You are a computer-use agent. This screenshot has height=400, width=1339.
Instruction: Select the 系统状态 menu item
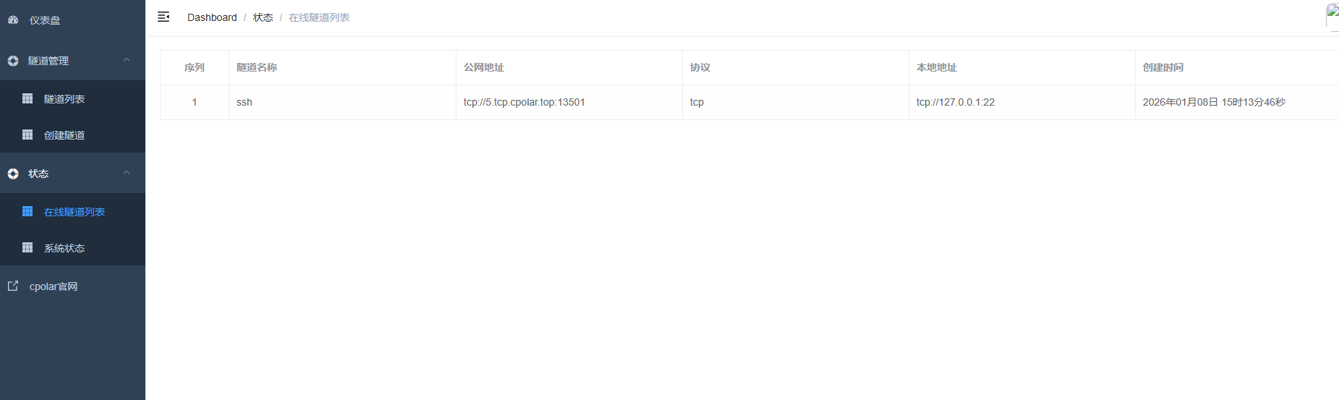tap(64, 248)
